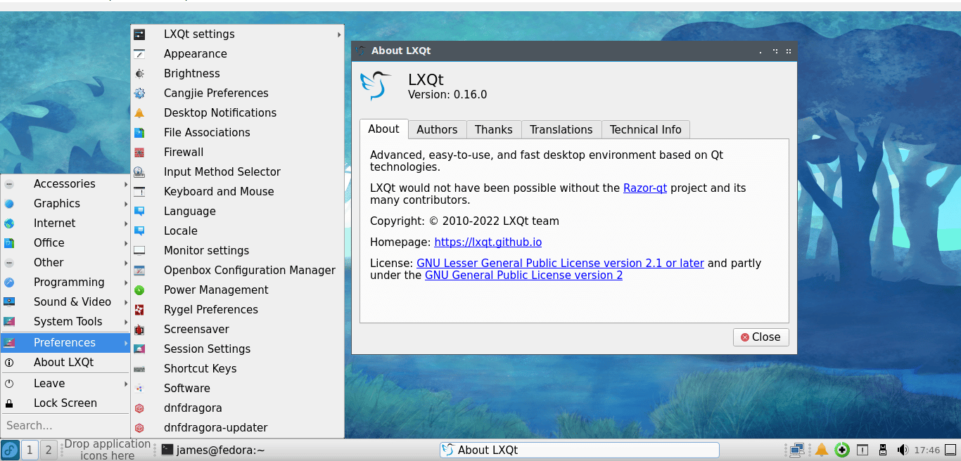Viewport: 961px width, 461px height.
Task: Click the Openbox Configuration Manager icon
Action: click(139, 271)
